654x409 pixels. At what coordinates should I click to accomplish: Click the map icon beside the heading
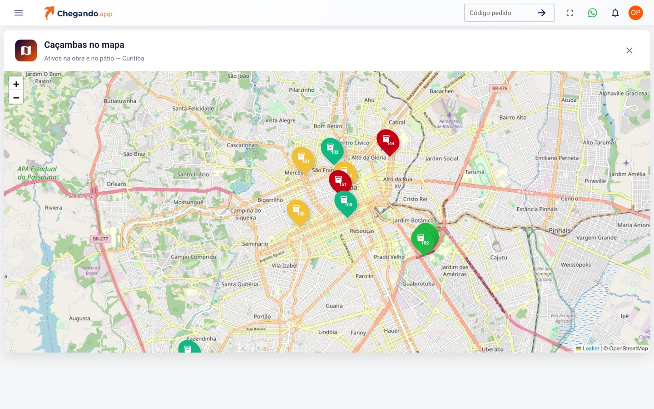[x=26, y=50]
